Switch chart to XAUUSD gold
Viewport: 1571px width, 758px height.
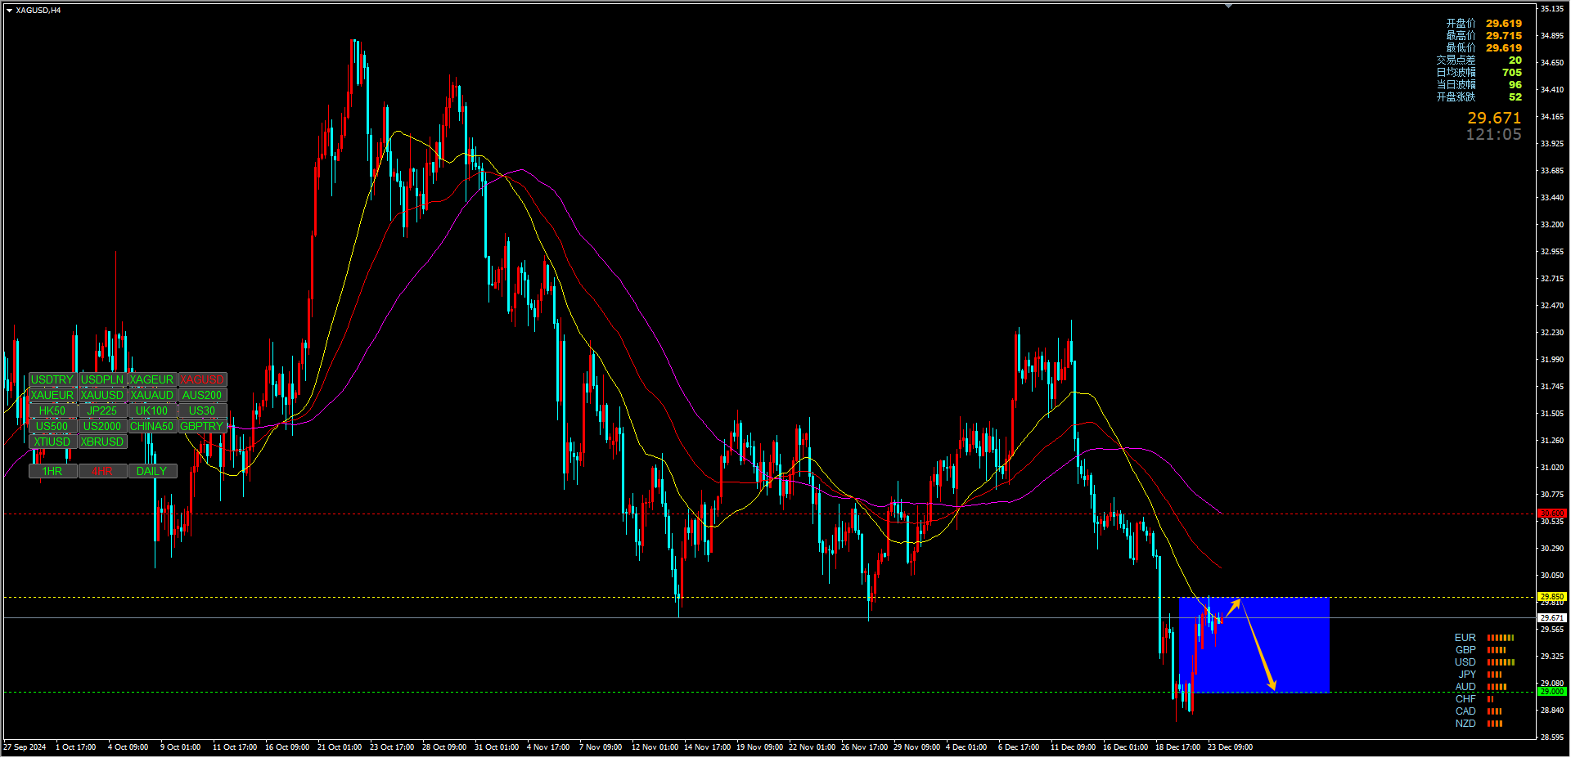(x=102, y=396)
